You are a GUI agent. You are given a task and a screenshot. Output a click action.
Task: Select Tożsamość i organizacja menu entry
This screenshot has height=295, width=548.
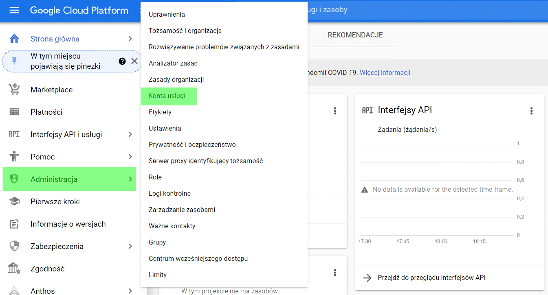point(224,31)
